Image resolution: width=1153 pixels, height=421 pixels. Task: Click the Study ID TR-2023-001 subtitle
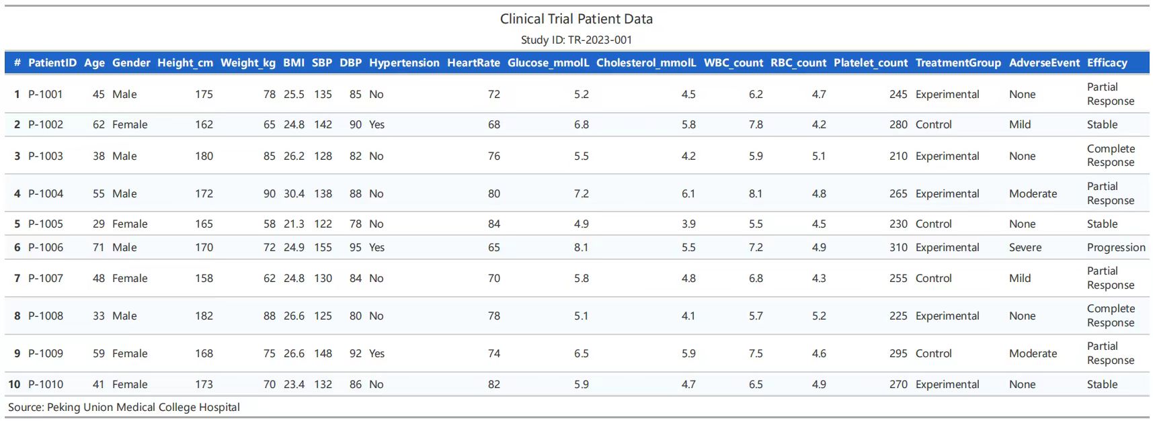click(x=576, y=40)
